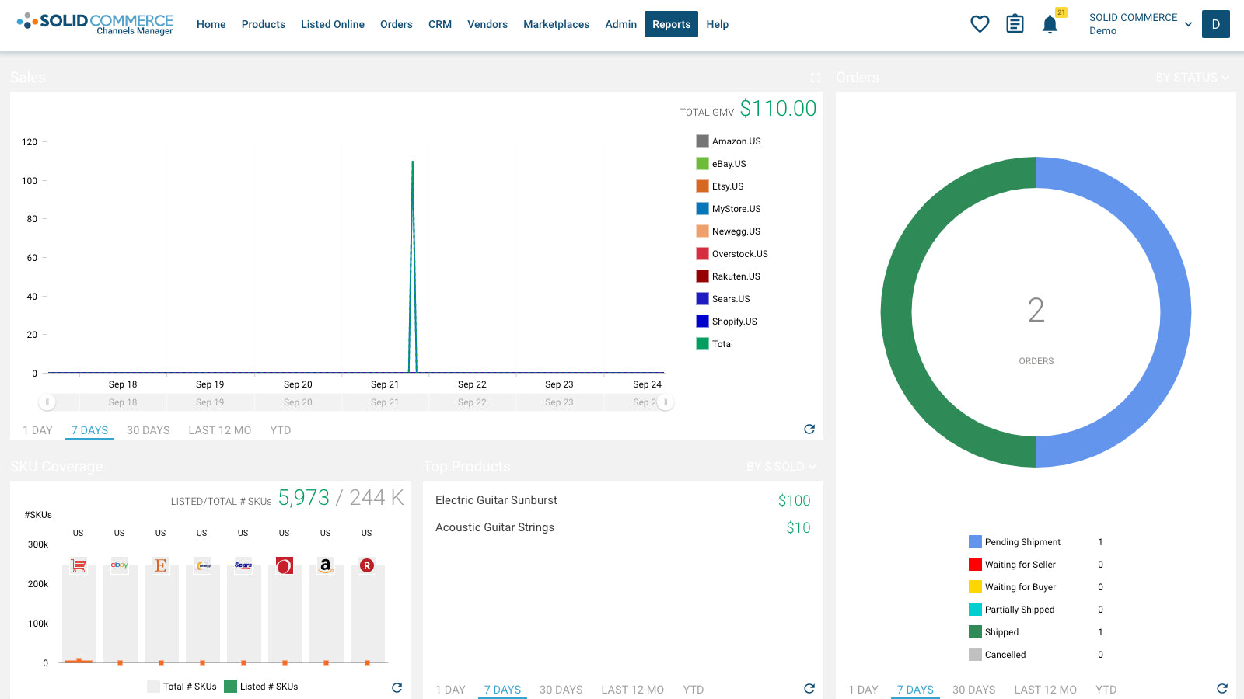The image size is (1244, 699).
Task: Expand the Sales panel to fullscreen
Action: tap(816, 78)
